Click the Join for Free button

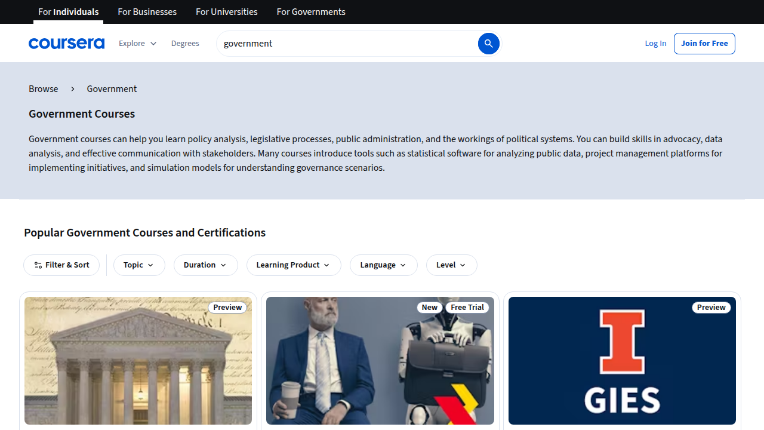point(704,43)
